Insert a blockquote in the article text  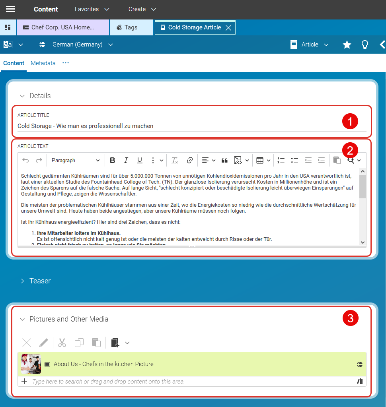(x=224, y=160)
